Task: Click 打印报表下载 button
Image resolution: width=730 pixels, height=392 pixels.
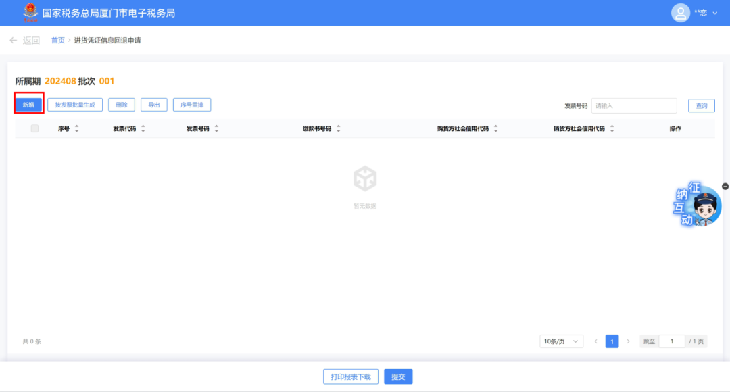Action: [351, 376]
